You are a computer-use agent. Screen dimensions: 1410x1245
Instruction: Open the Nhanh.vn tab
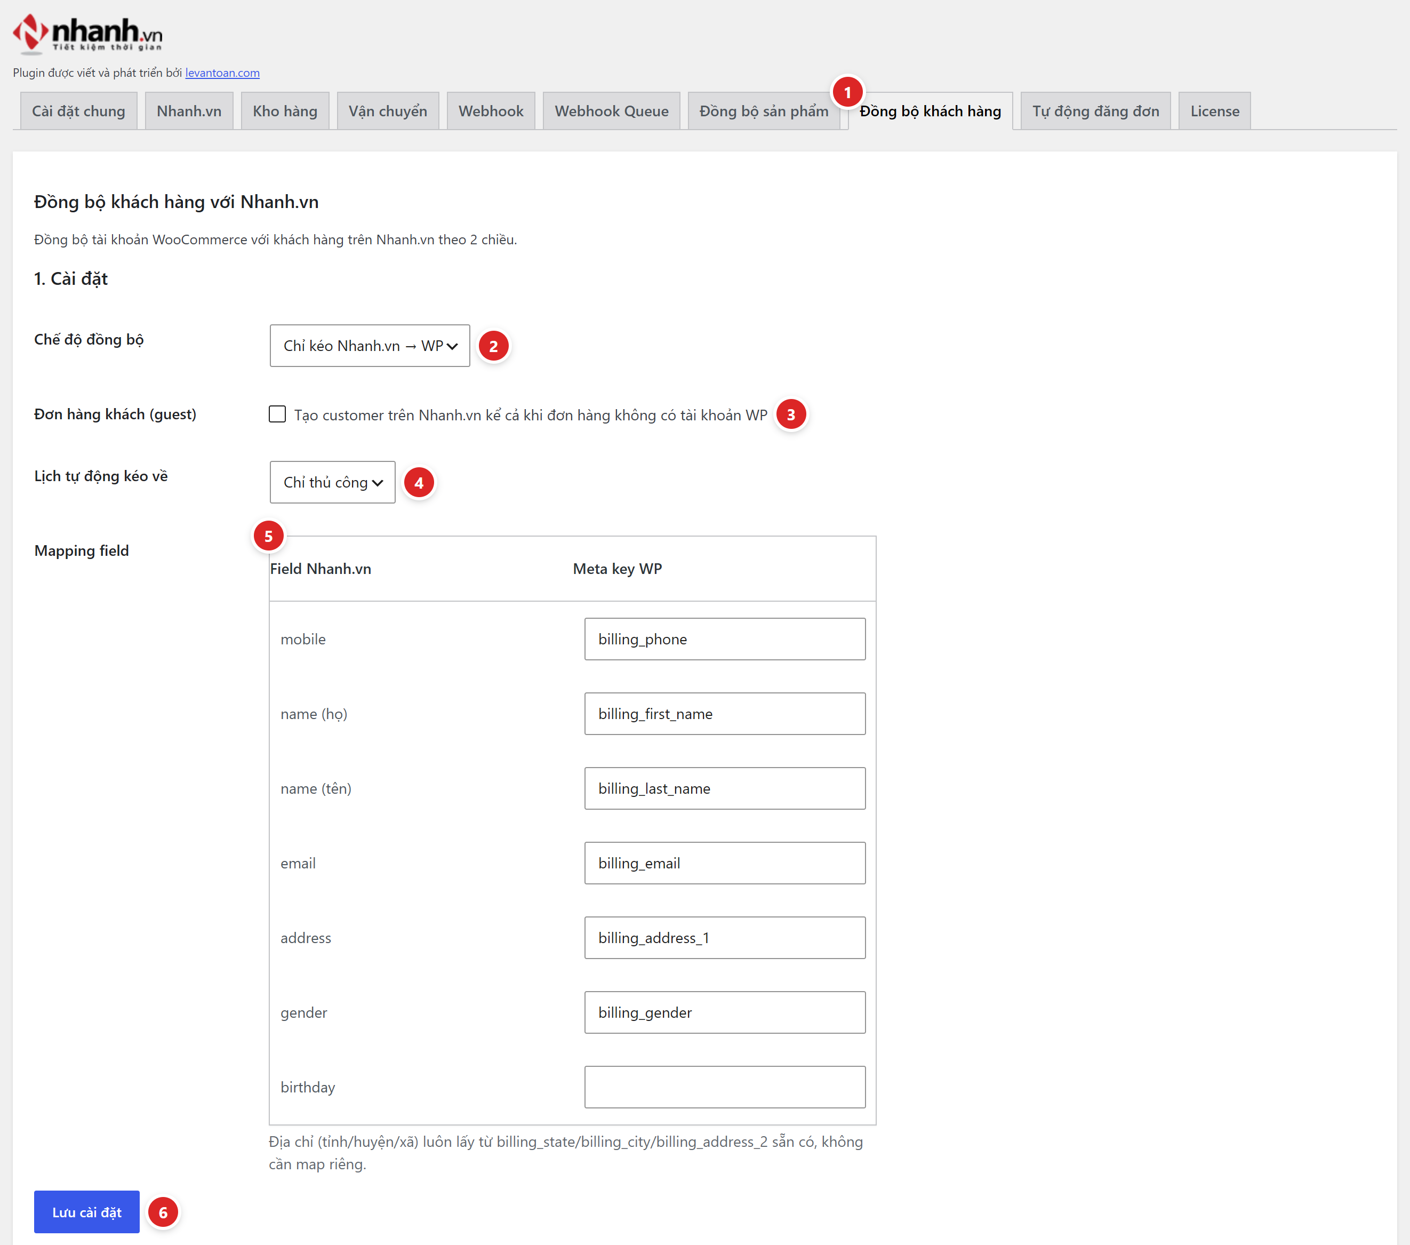tap(189, 111)
